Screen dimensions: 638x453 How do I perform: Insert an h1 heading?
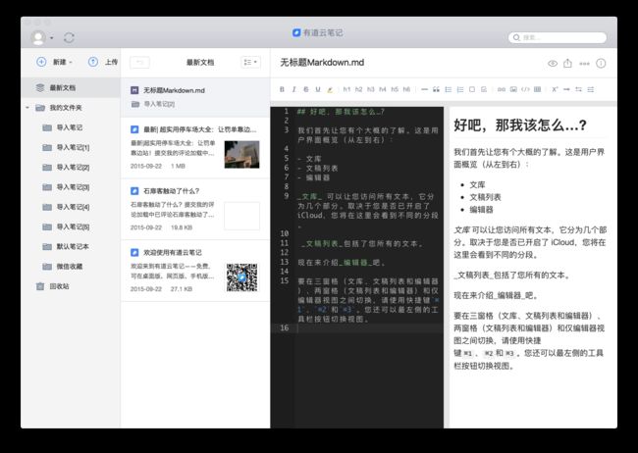coord(346,89)
